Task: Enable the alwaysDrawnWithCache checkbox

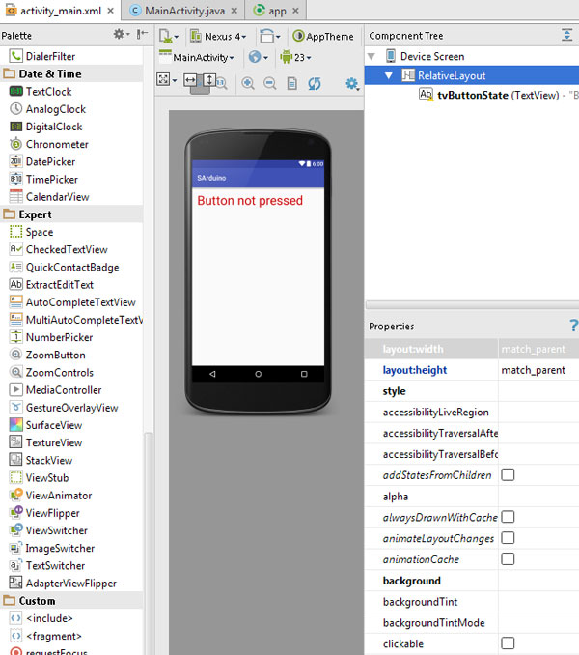Action: pos(508,517)
